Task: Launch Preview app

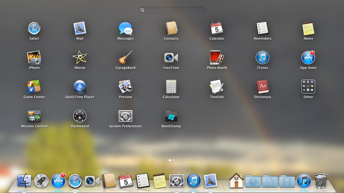Action: pos(126,87)
